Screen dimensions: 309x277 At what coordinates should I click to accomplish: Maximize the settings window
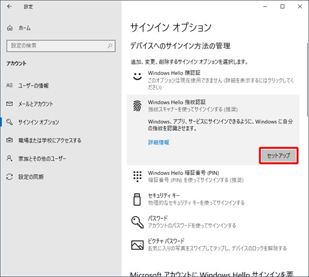282,7
